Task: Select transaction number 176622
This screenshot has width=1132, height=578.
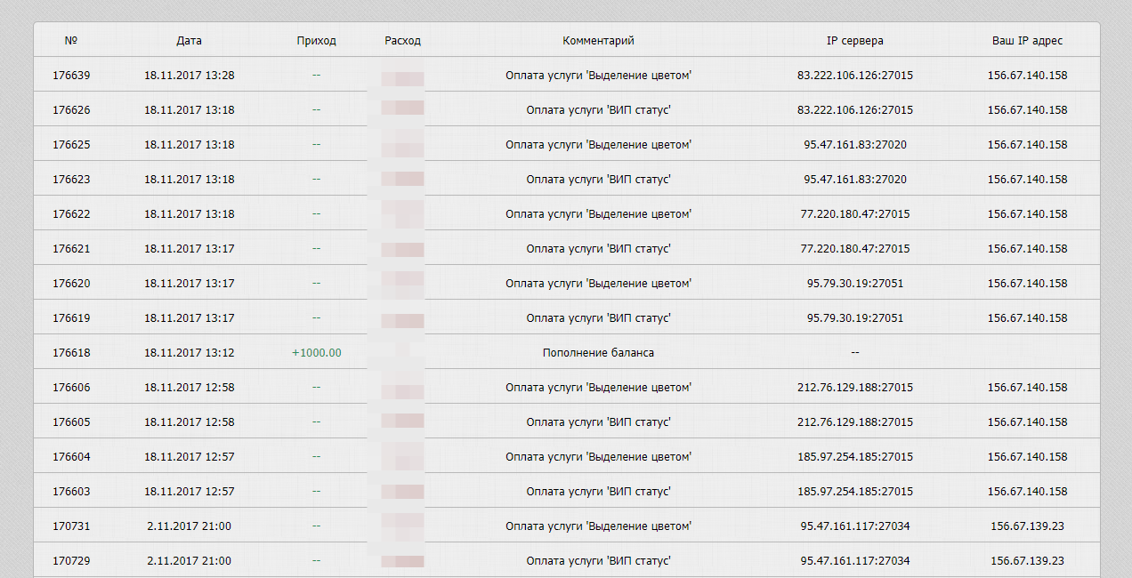Action: 71,214
